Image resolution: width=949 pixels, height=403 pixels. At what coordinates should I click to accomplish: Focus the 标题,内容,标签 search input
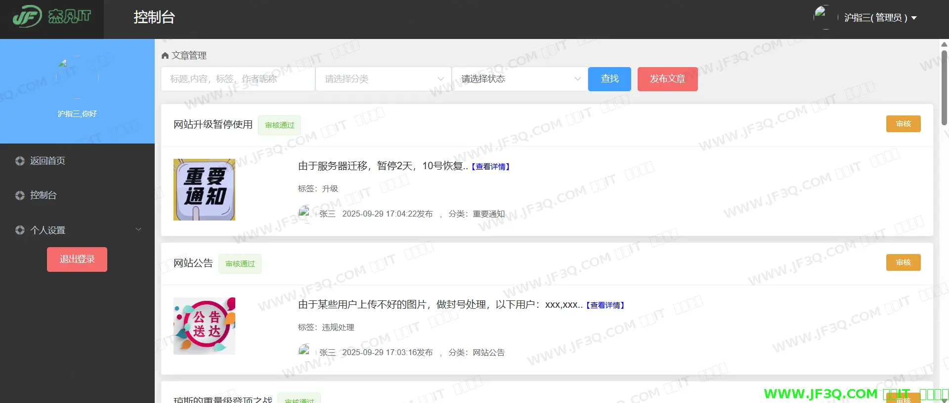coord(238,79)
